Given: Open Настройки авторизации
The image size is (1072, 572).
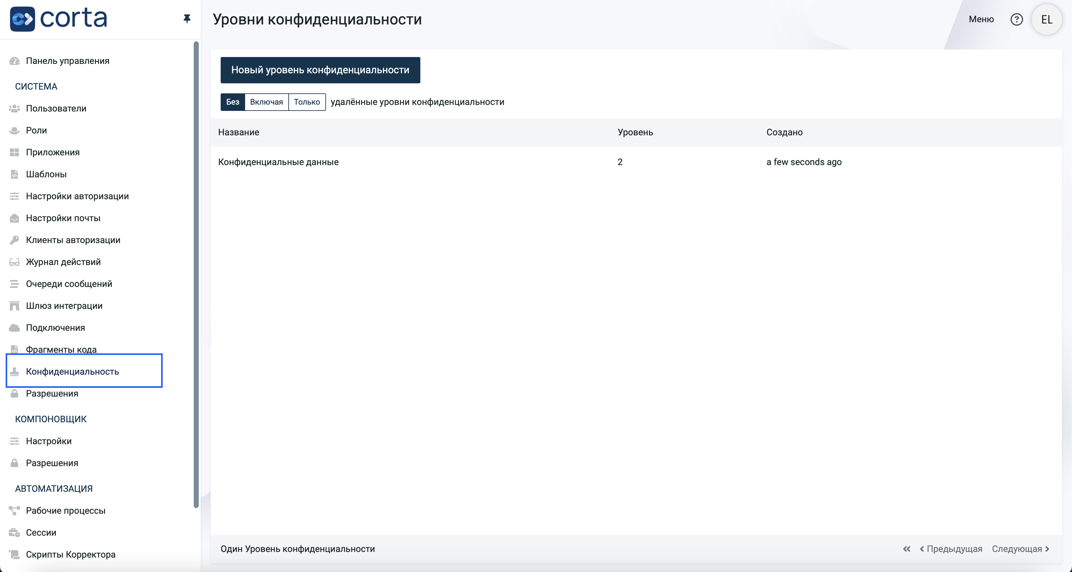Looking at the screenshot, I should click(77, 196).
